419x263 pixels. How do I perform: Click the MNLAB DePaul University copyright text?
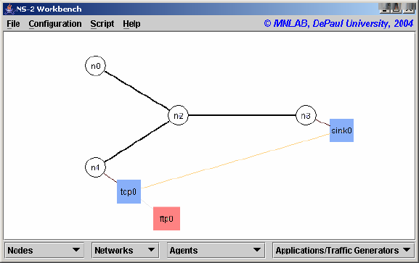pyautogui.click(x=338, y=23)
